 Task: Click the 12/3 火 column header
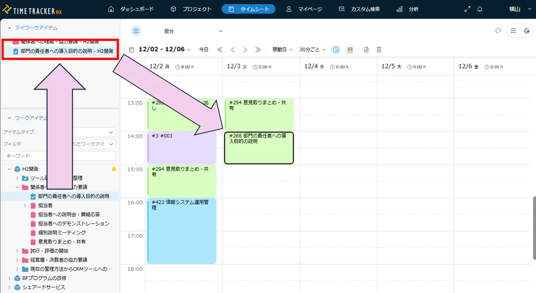coord(261,66)
